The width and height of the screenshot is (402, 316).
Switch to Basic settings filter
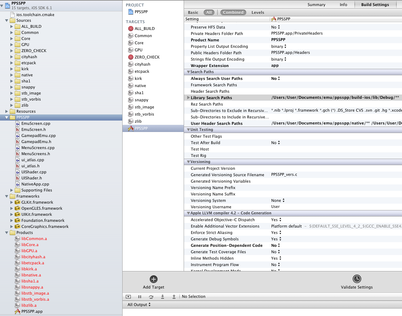[x=193, y=12]
